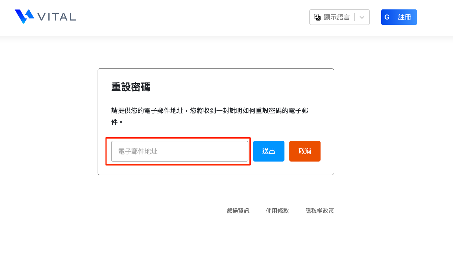The image size is (453, 280).
Task: Click the 重設密碼 heading
Action: 131,87
